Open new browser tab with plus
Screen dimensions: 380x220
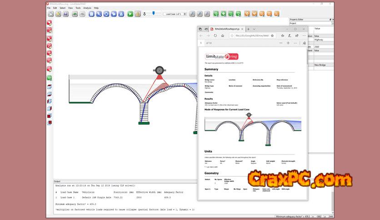pos(248,29)
